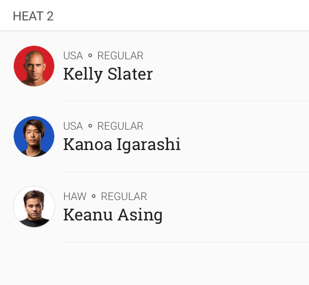Click the REGULAR stance label above Kanoa Igarashi
Viewport: 309px width, 285px height.
click(x=120, y=126)
